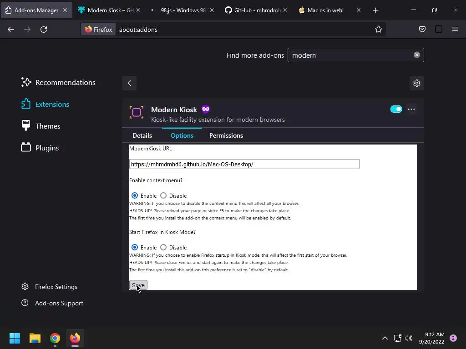Image resolution: width=466 pixels, height=349 pixels.
Task: Close the Add-ons Manager tab
Action: (65, 10)
